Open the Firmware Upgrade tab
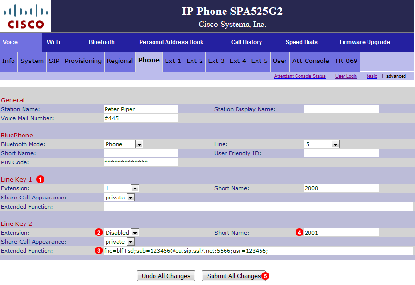The width and height of the screenshot is (415, 285). [365, 42]
